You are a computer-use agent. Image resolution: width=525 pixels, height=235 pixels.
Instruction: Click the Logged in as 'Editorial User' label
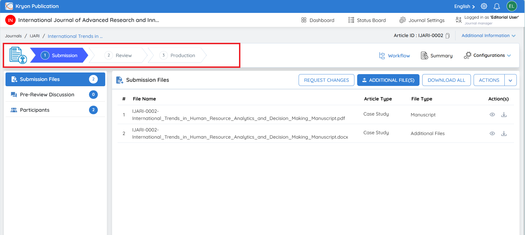click(x=491, y=17)
